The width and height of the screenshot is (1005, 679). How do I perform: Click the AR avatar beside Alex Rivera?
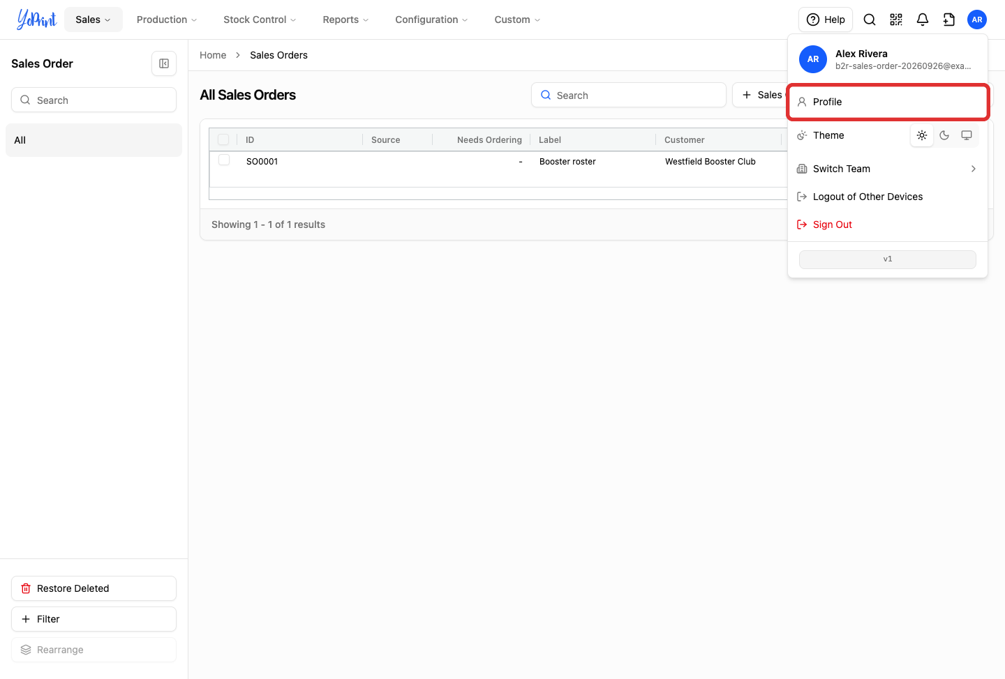click(813, 59)
